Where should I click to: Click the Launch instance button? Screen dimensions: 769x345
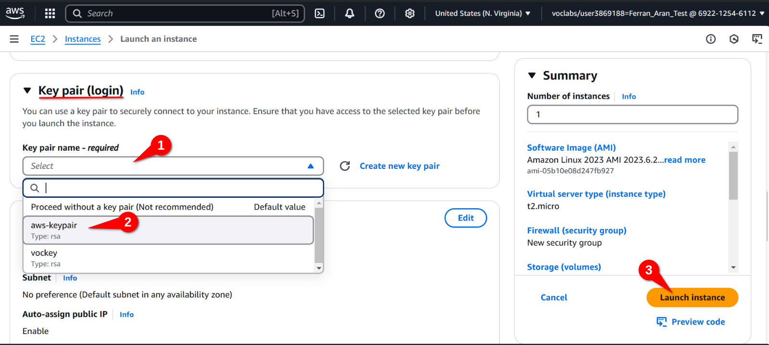coord(692,297)
